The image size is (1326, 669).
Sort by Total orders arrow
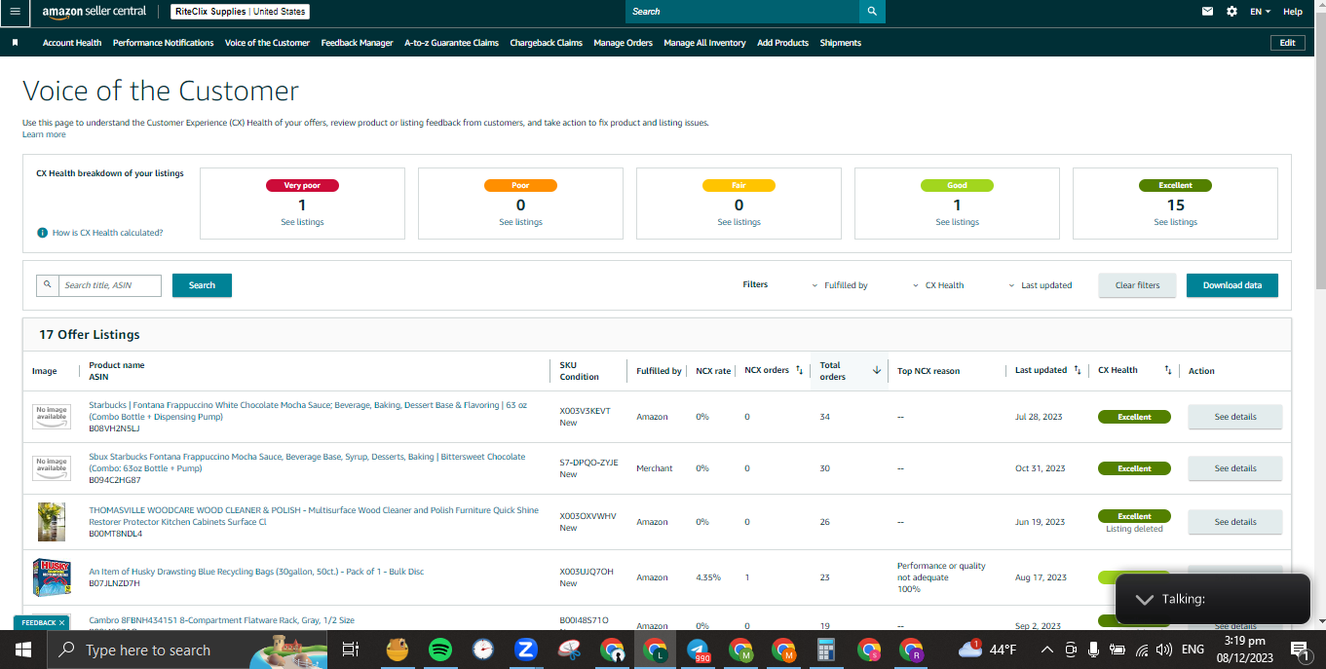point(876,370)
